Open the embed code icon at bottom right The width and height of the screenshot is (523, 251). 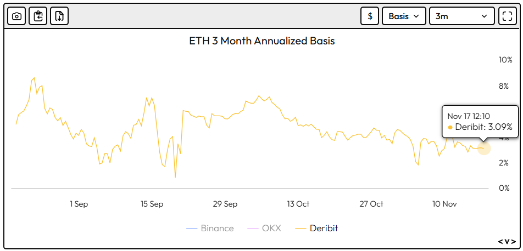click(x=507, y=241)
